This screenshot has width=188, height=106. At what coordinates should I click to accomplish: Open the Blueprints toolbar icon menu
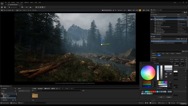[27, 7]
